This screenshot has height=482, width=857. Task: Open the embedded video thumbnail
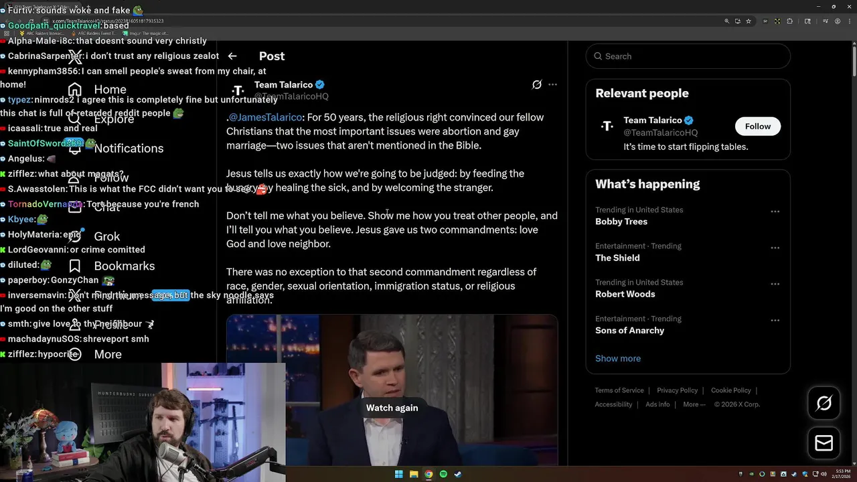(392, 390)
